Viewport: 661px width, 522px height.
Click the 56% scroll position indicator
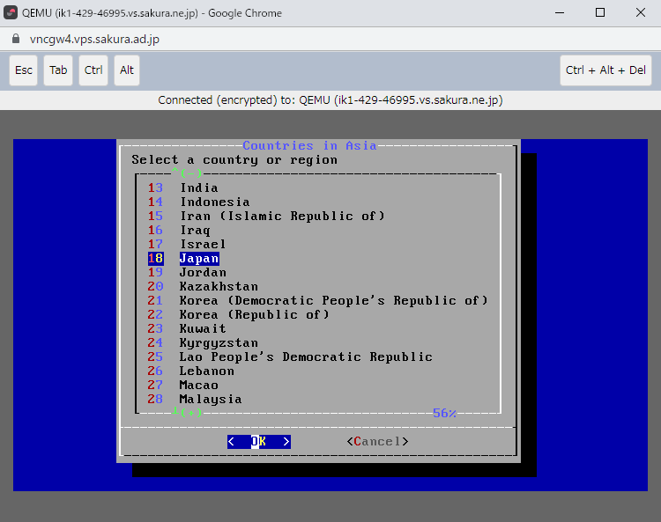(x=444, y=413)
